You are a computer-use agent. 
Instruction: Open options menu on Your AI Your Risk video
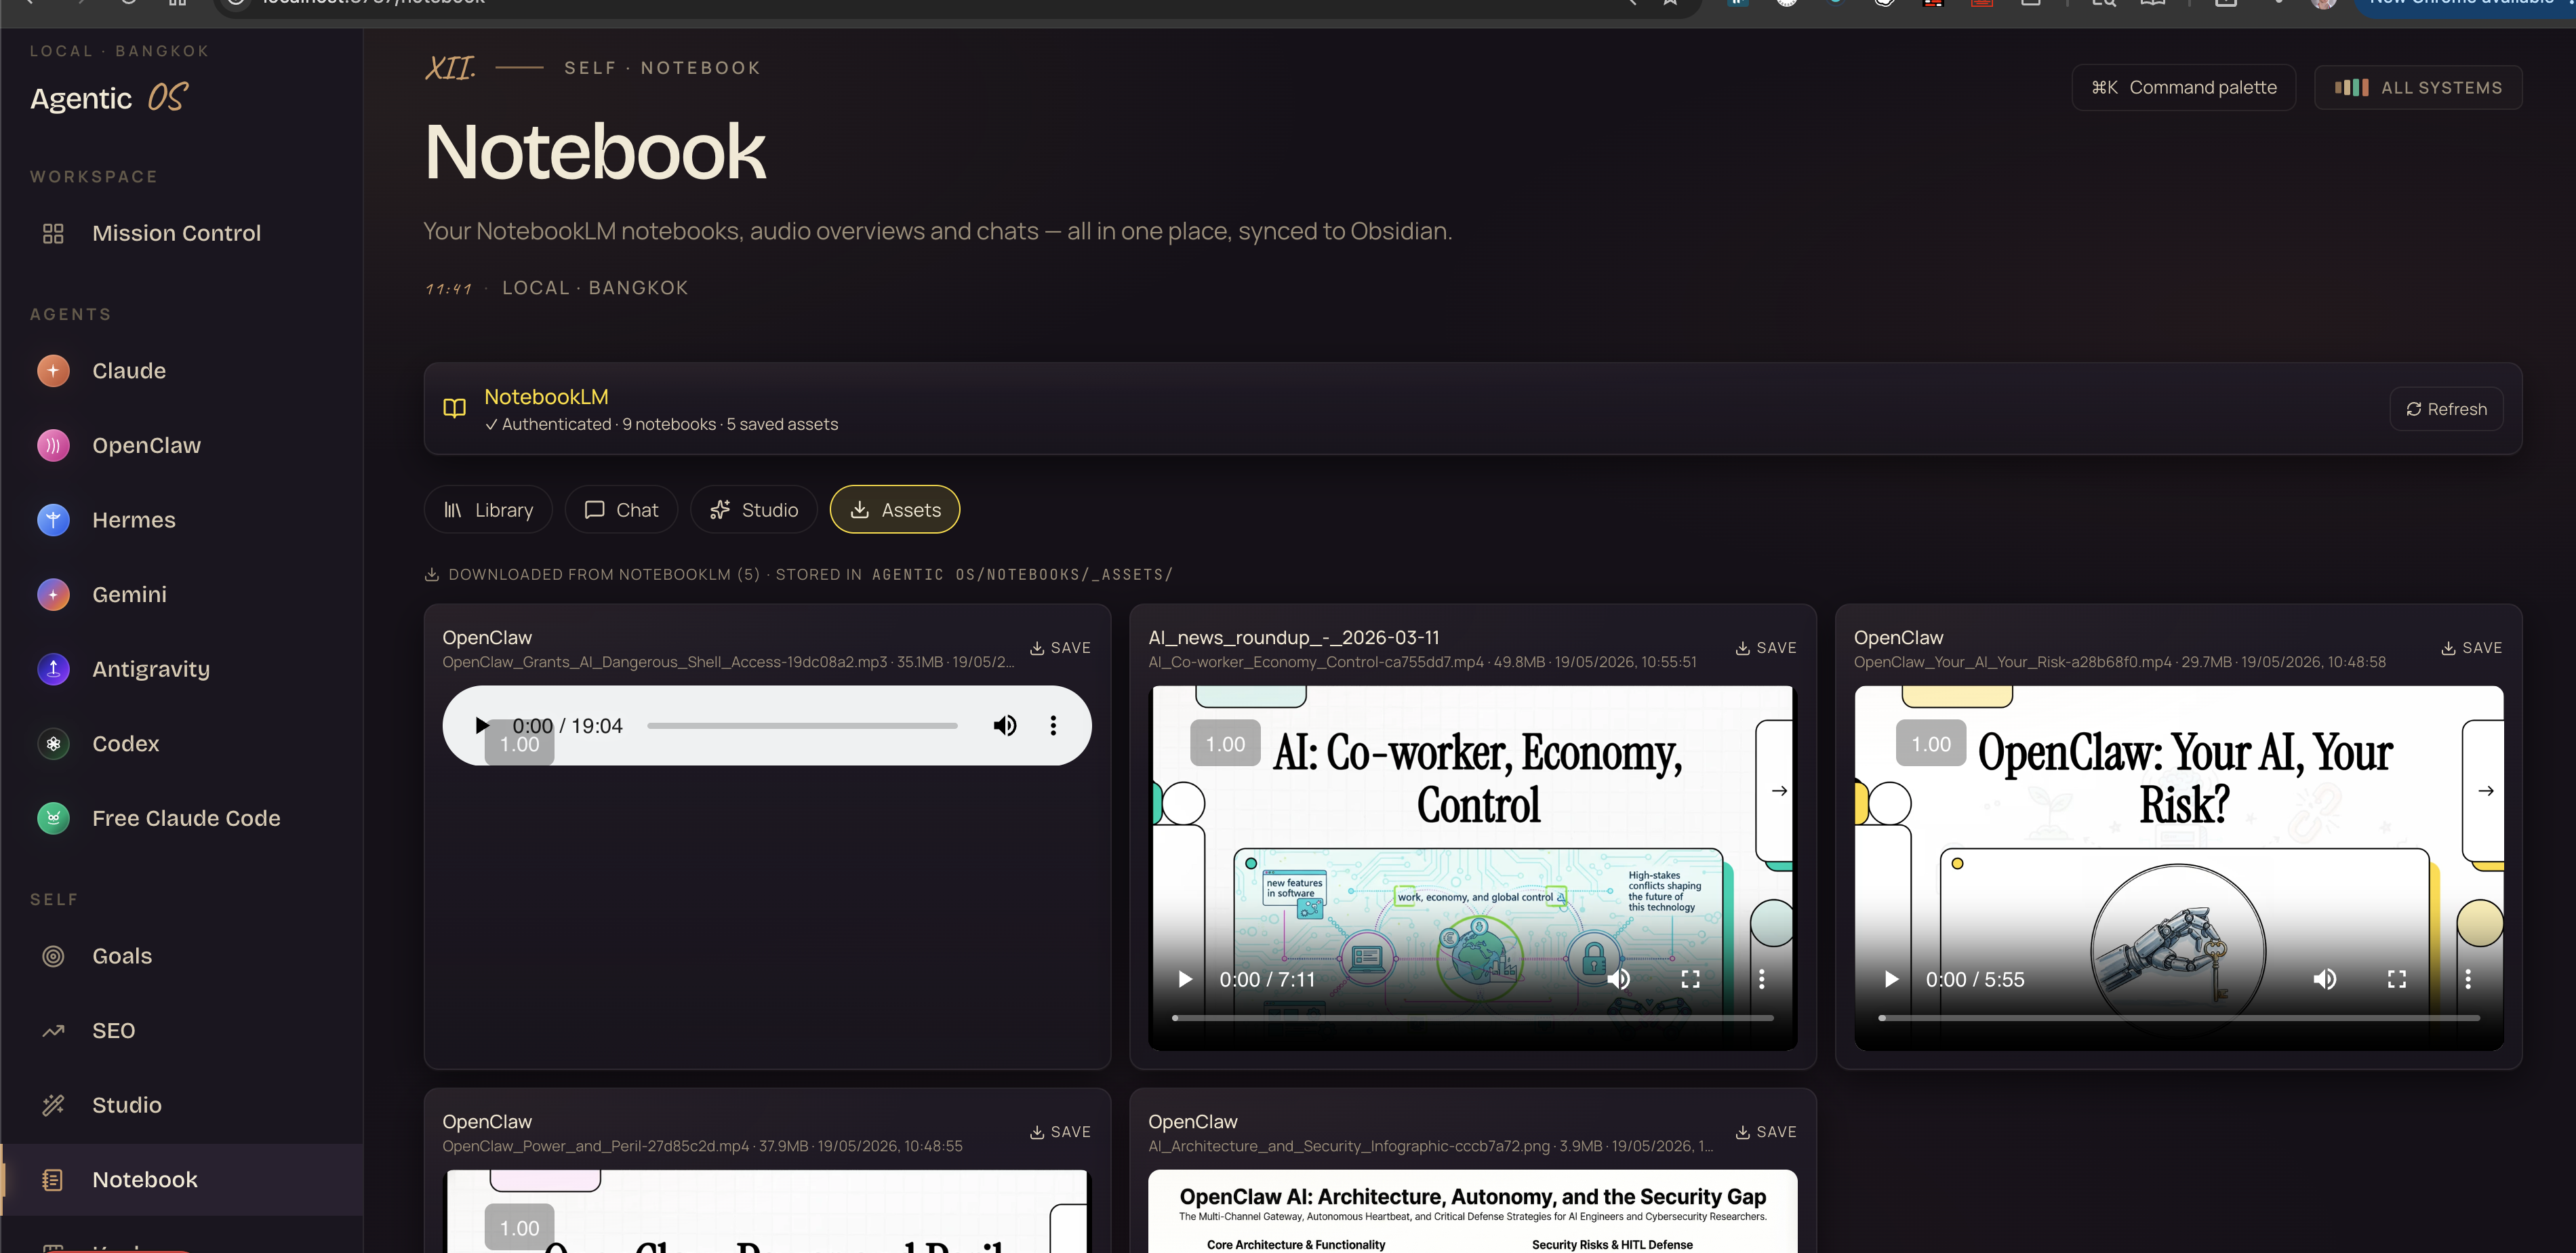pyautogui.click(x=2468, y=979)
